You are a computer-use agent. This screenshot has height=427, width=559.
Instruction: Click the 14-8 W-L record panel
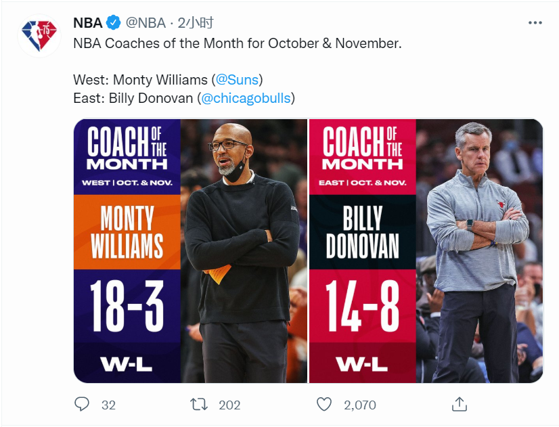click(x=362, y=326)
